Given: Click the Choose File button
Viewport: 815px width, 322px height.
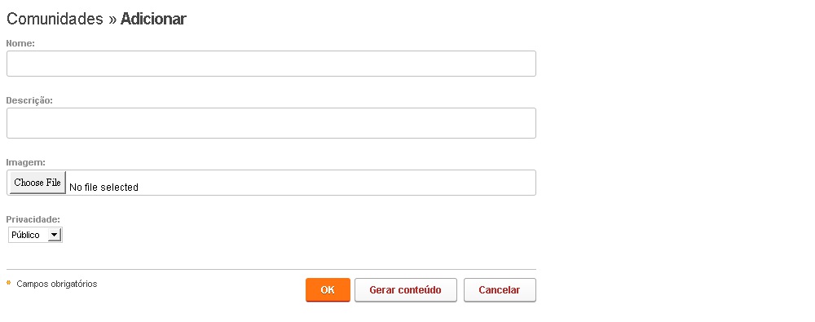Looking at the screenshot, I should [x=38, y=183].
